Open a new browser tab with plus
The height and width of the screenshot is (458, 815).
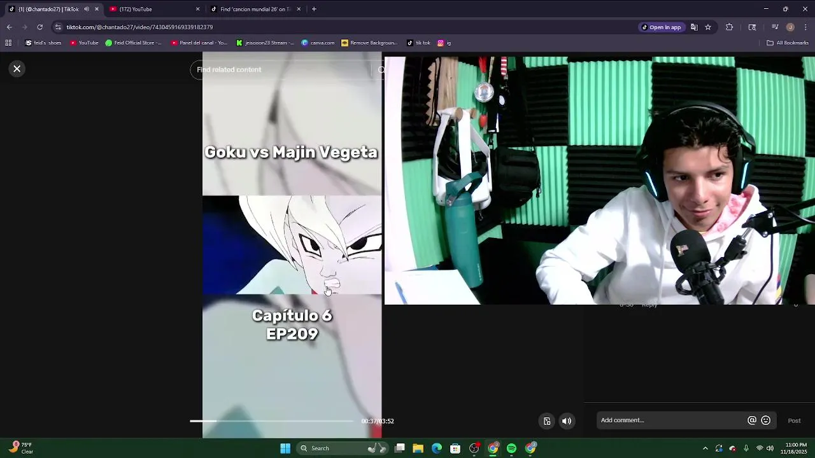coord(314,9)
